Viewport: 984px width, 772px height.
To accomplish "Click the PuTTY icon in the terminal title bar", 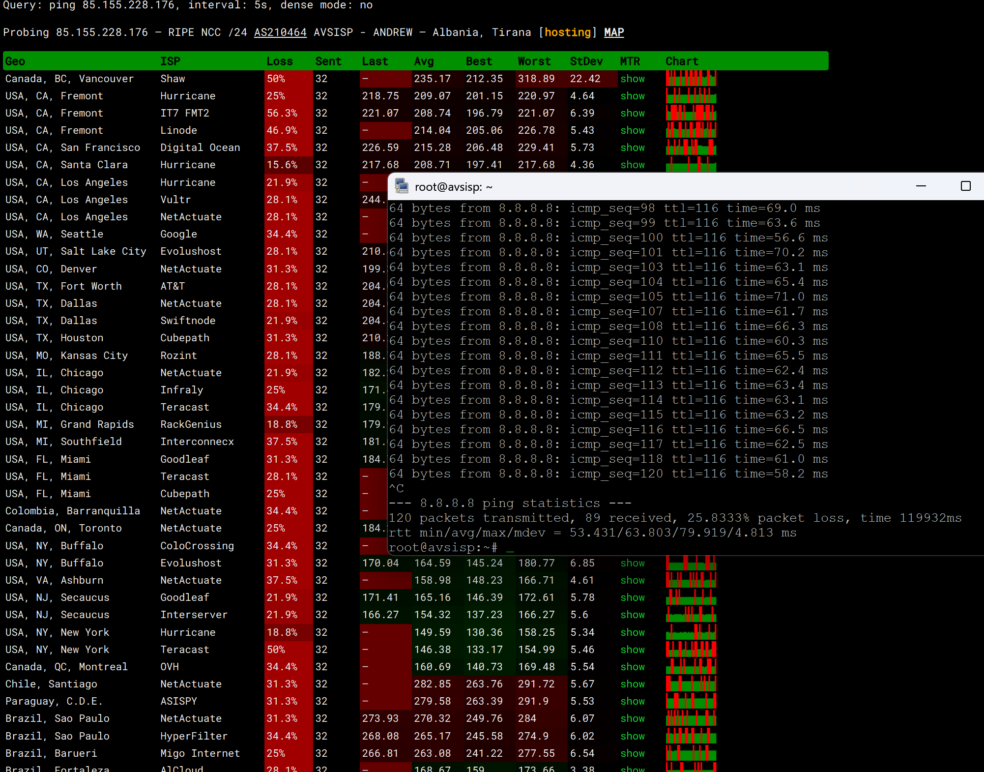I will tap(402, 186).
